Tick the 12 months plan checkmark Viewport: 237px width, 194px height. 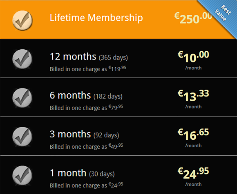pos(22,59)
